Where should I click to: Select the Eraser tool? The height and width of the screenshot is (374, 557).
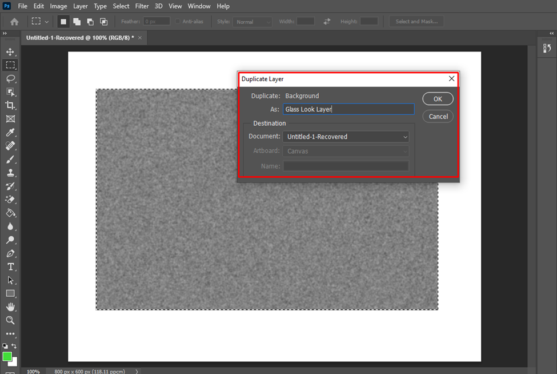(10, 200)
